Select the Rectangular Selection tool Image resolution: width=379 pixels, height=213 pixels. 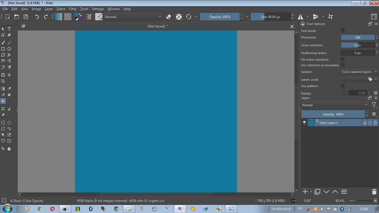(x=3, y=123)
